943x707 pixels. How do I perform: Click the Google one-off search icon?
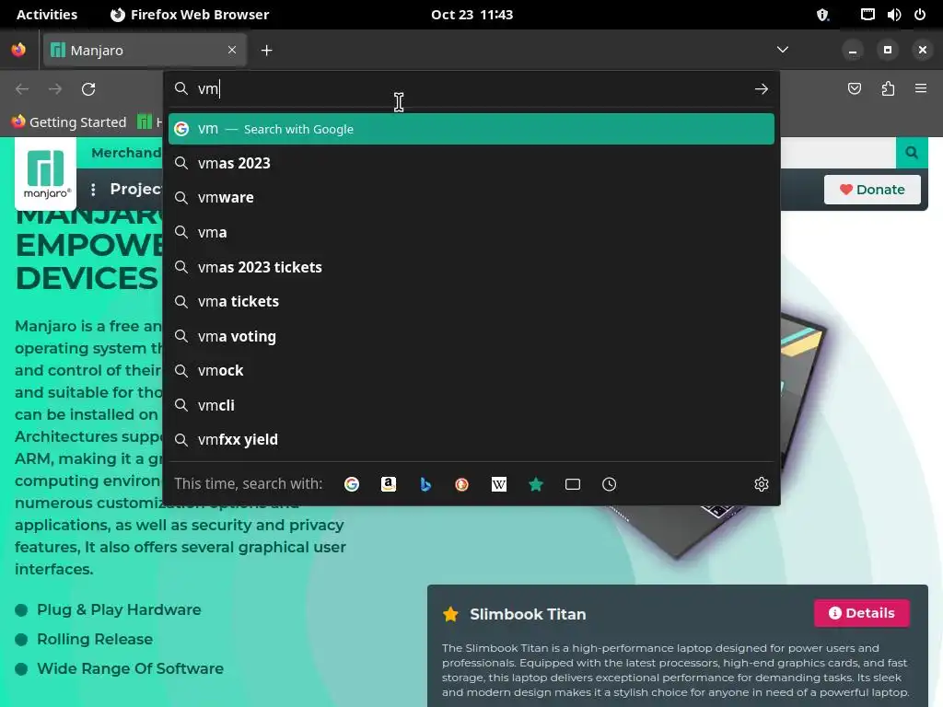[352, 484]
